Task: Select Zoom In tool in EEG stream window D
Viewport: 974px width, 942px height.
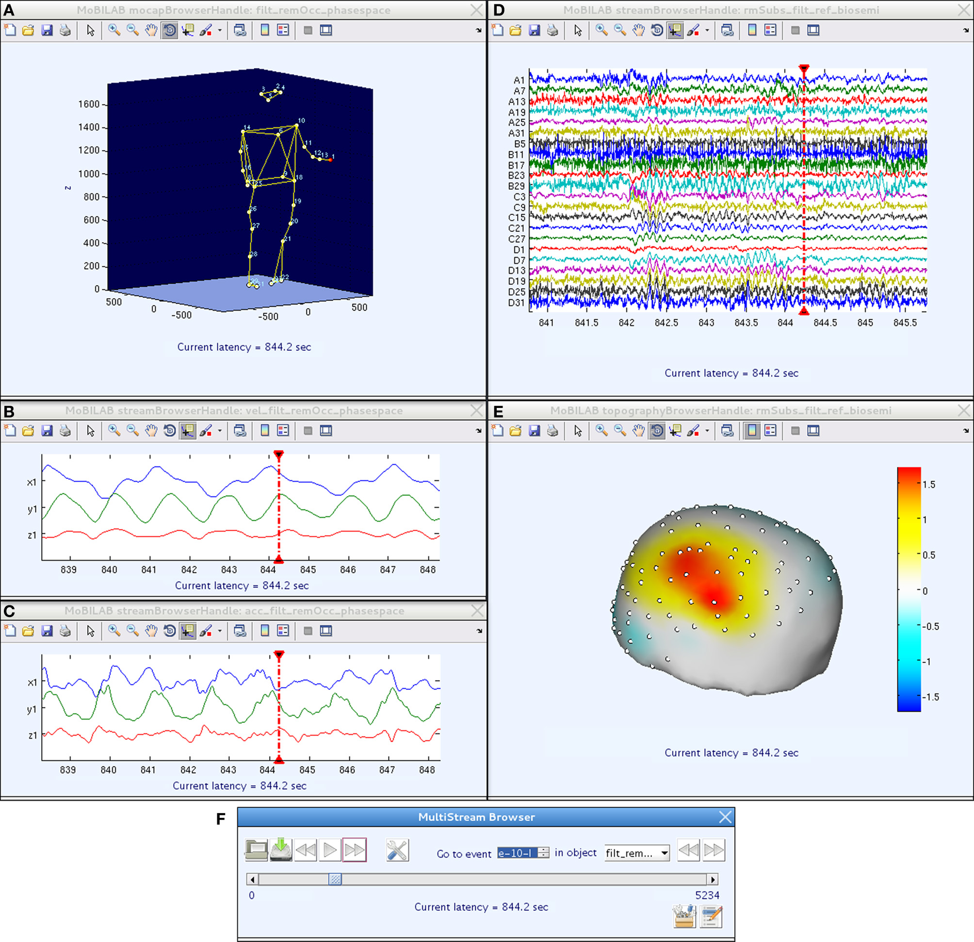Action: point(602,30)
